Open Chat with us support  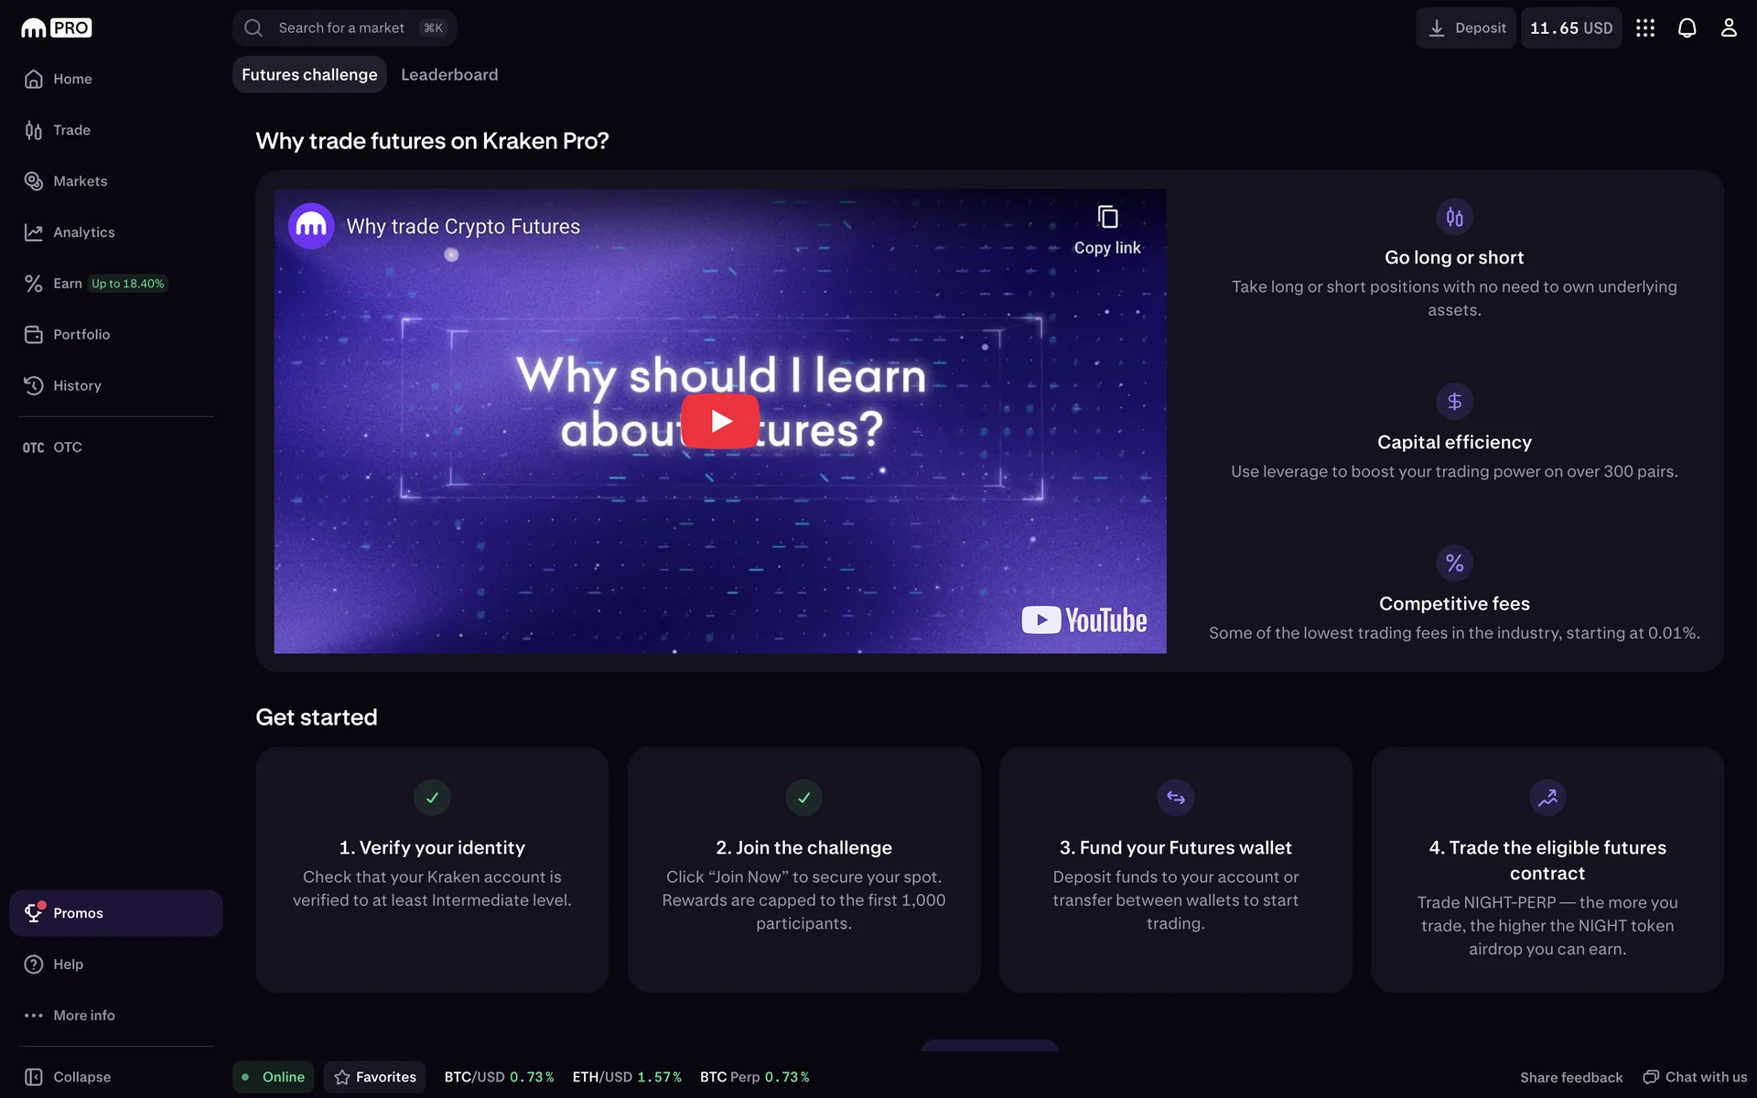pyautogui.click(x=1695, y=1077)
